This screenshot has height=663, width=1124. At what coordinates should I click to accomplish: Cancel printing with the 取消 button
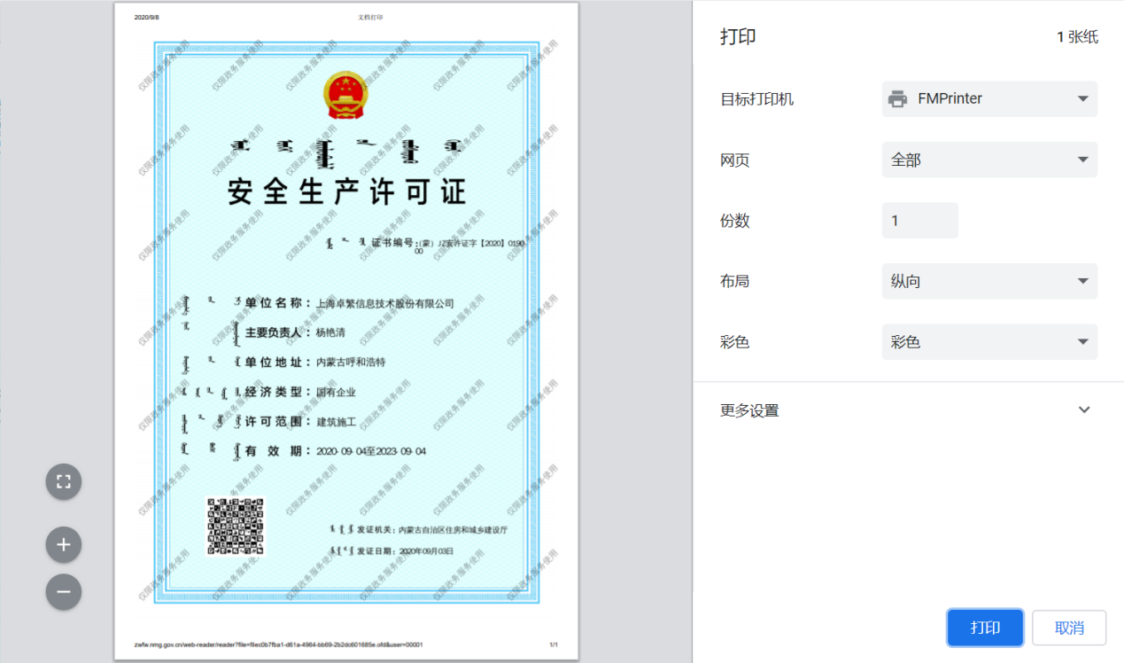[x=1068, y=627]
